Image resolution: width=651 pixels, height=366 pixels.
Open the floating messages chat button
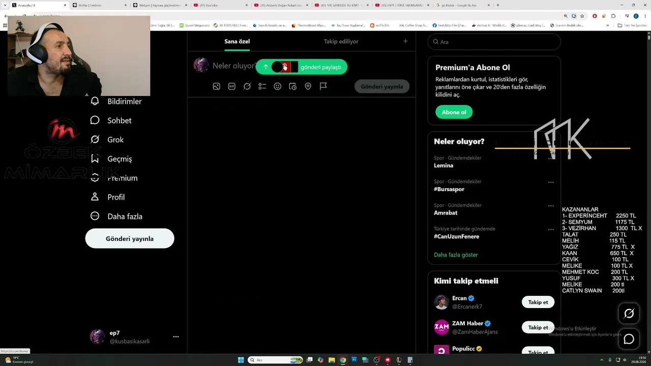click(629, 339)
